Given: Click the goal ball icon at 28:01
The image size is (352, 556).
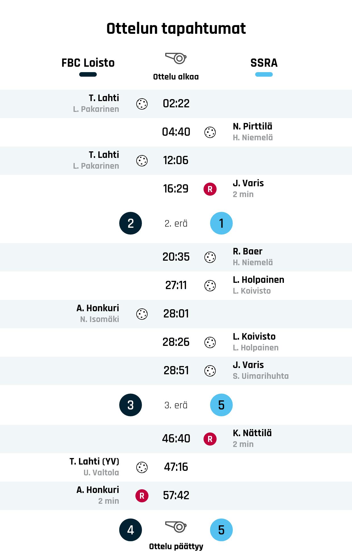Looking at the screenshot, I should pos(142,314).
